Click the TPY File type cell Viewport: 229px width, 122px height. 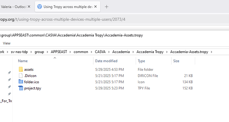click(x=144, y=88)
